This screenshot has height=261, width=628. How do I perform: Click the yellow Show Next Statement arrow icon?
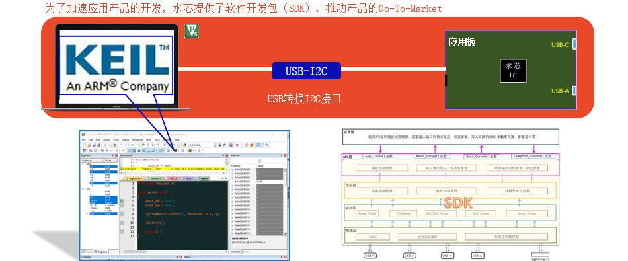(x=123, y=151)
